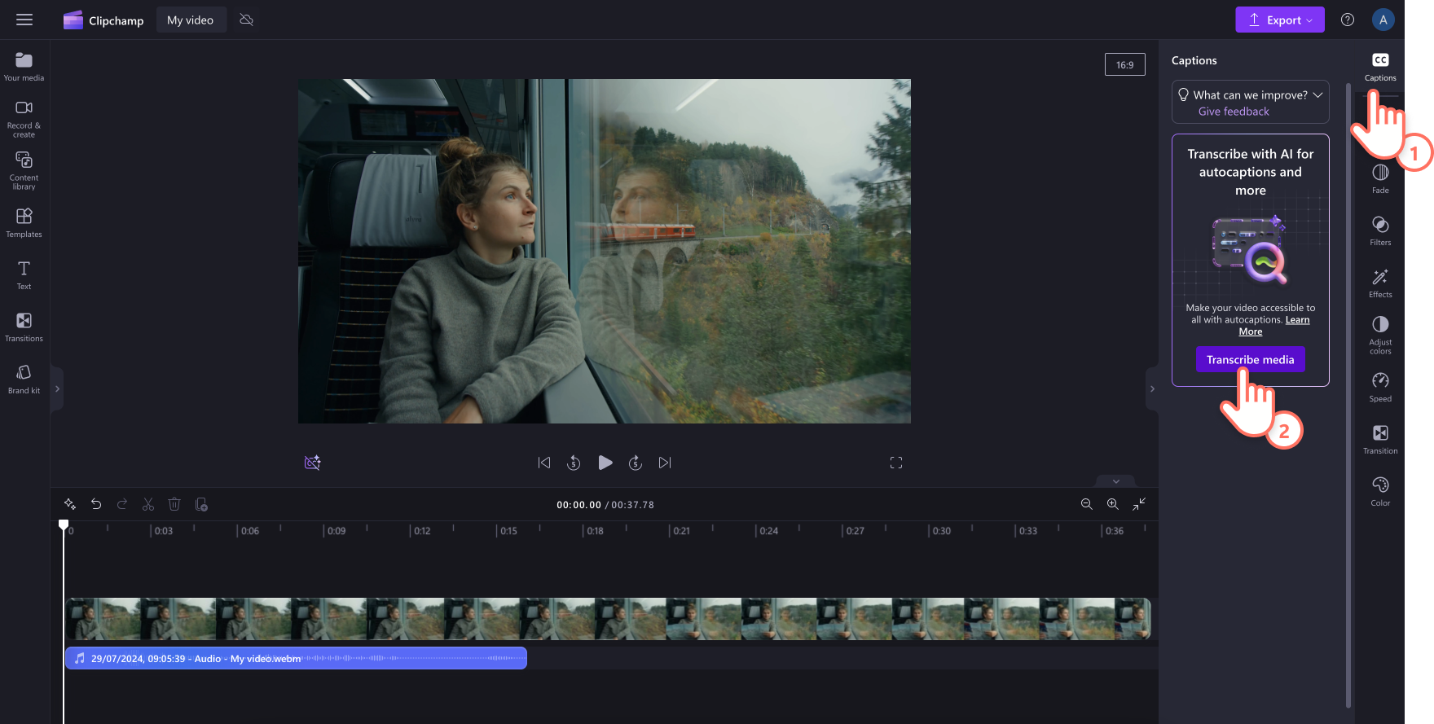Split clip with the scissors tool
The image size is (1434, 724).
tap(148, 504)
